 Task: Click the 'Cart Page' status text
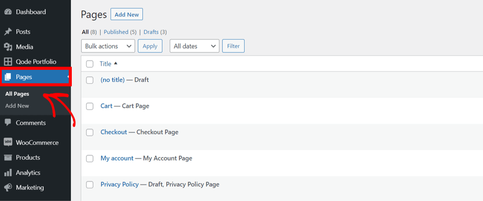tap(135, 106)
